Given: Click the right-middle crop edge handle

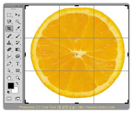Looking at the screenshot, I should pyautogui.click(x=128, y=55).
